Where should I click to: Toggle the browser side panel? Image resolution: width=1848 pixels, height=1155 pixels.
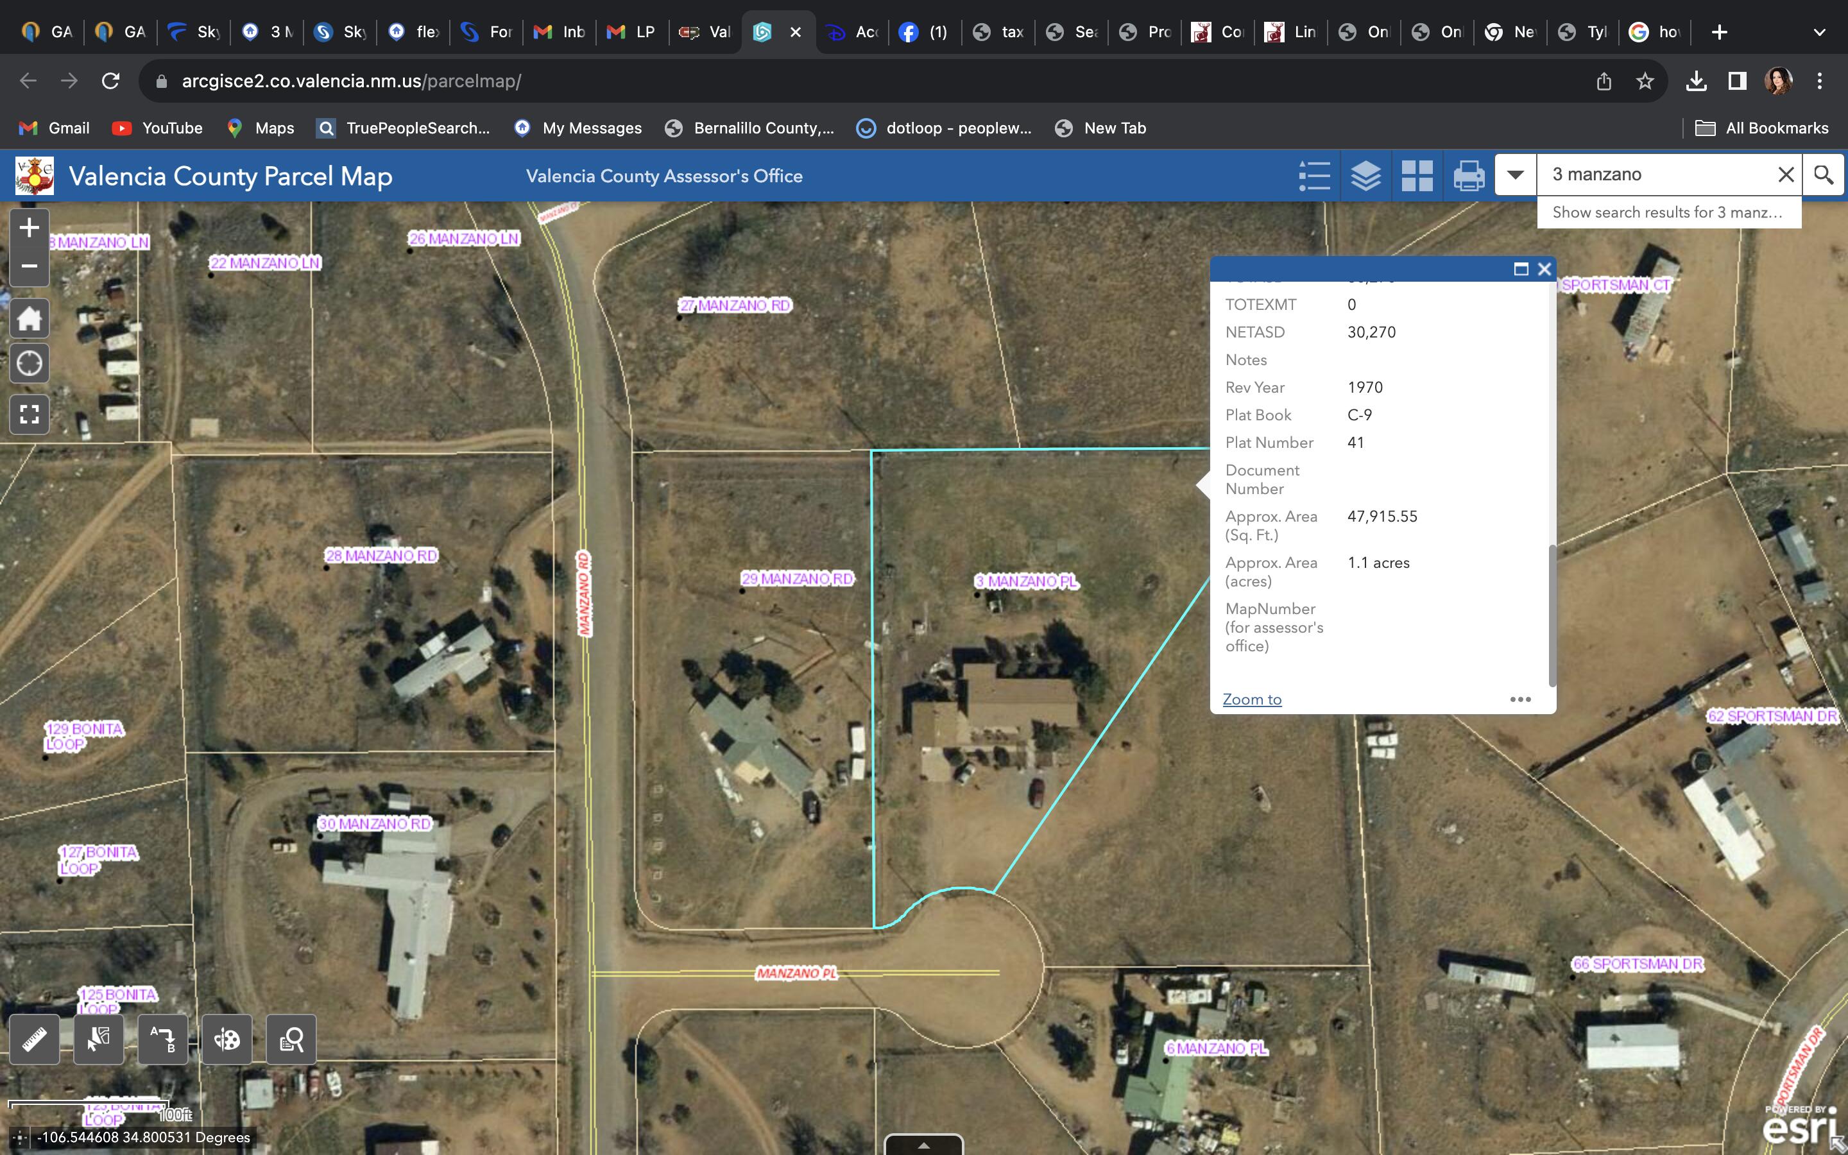click(1737, 81)
